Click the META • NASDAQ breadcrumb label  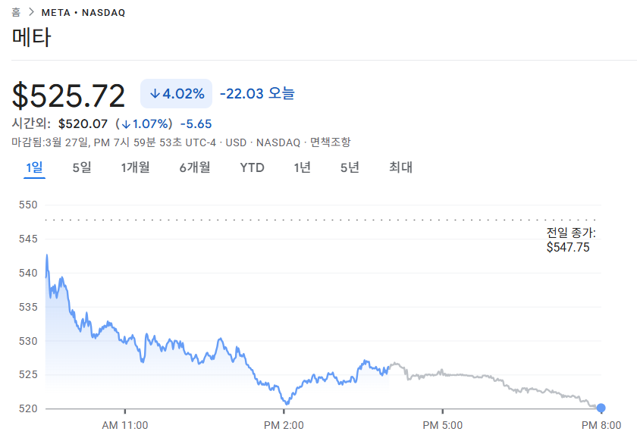[83, 13]
